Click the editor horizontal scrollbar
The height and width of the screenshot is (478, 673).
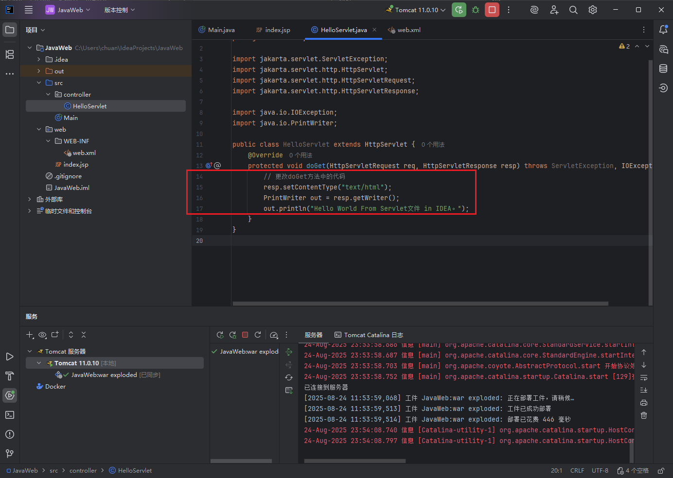(x=421, y=304)
